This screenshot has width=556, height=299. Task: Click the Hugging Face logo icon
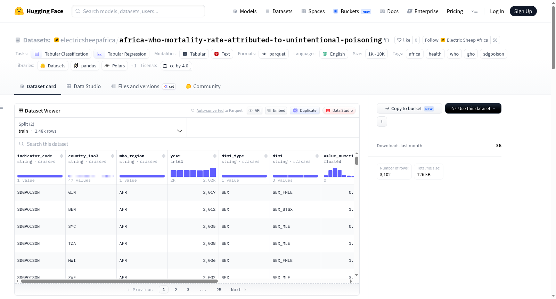coord(19,11)
